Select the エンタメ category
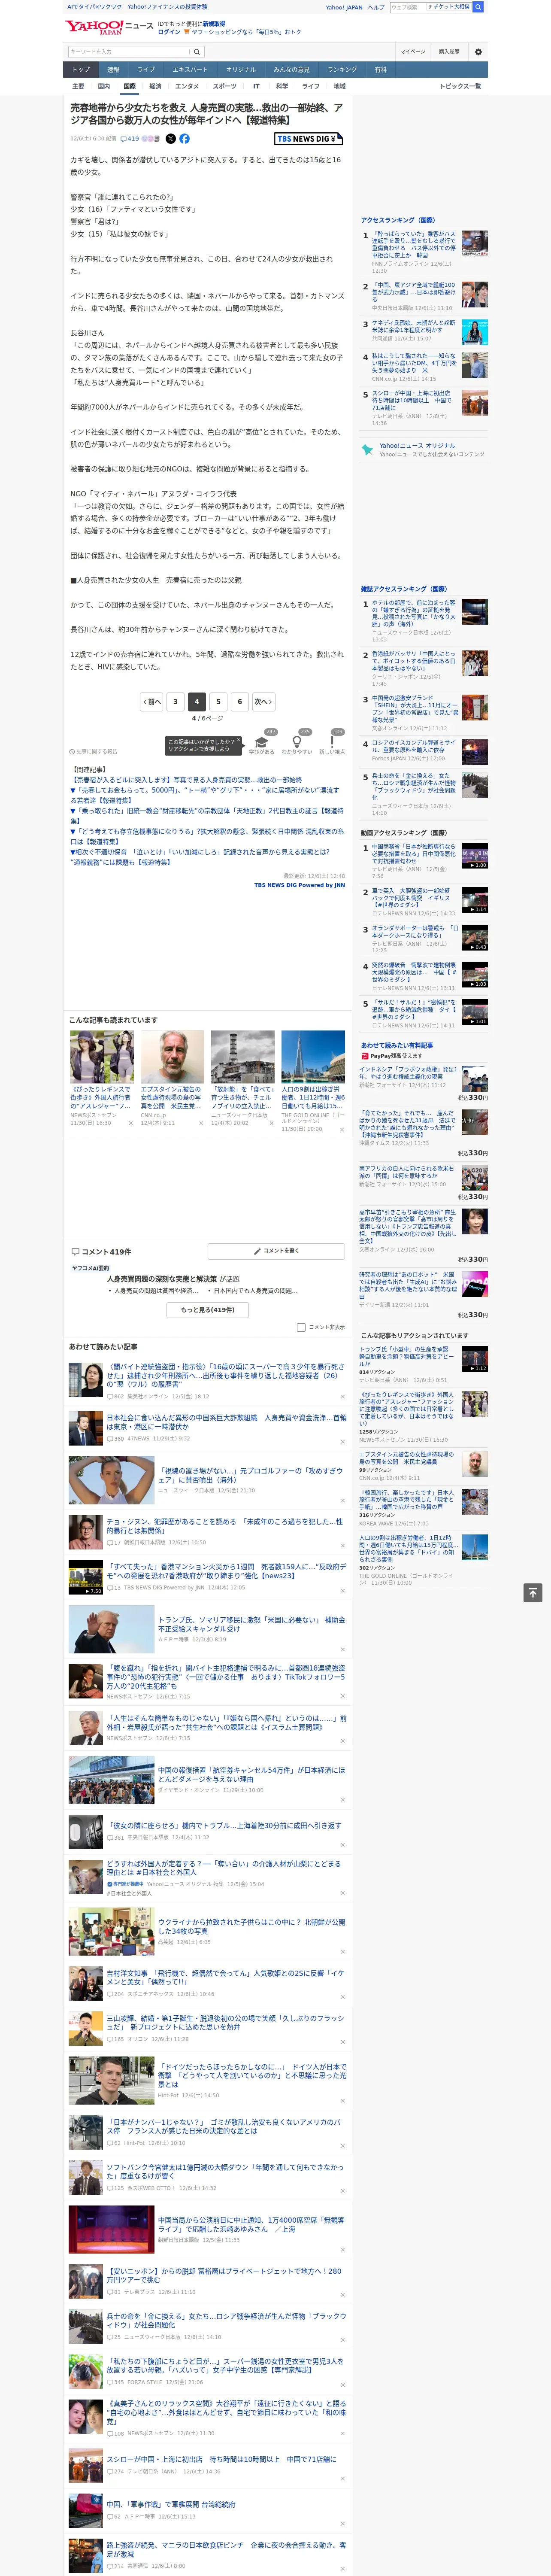Screen dimensions: 551x2576 (187, 86)
